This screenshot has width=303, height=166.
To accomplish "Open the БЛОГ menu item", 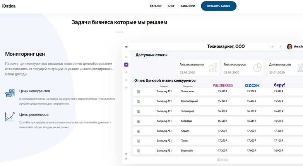I will pos(171,6).
